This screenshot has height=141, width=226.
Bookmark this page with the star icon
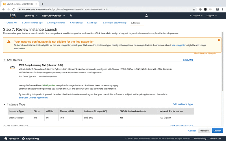[194, 10]
